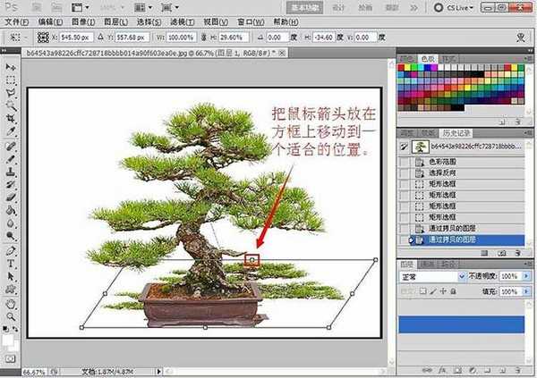Toggle Quick Mask mode
The width and height of the screenshot is (537, 378).
[11, 359]
